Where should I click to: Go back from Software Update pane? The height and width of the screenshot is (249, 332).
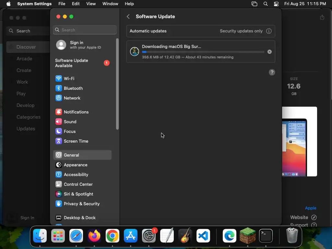point(128,17)
